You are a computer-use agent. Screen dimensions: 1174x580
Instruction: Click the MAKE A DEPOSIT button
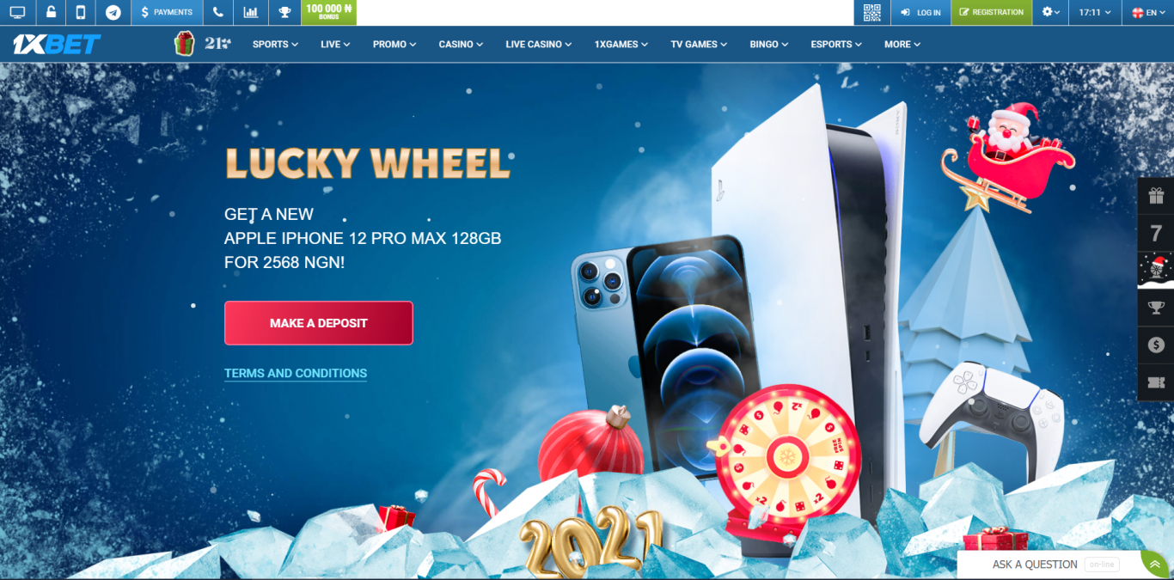(x=319, y=323)
